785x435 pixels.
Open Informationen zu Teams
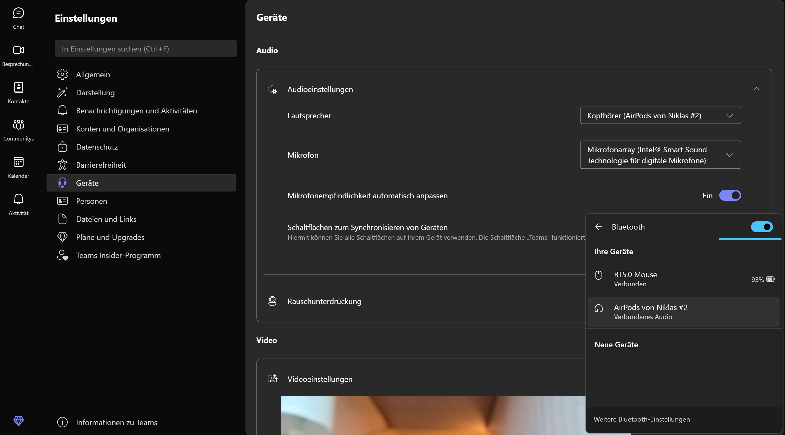pyautogui.click(x=116, y=422)
